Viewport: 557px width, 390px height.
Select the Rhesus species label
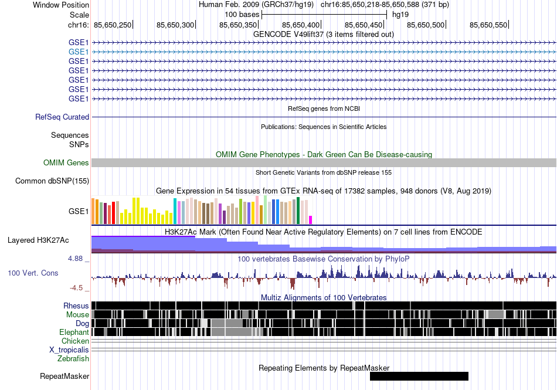(x=76, y=306)
